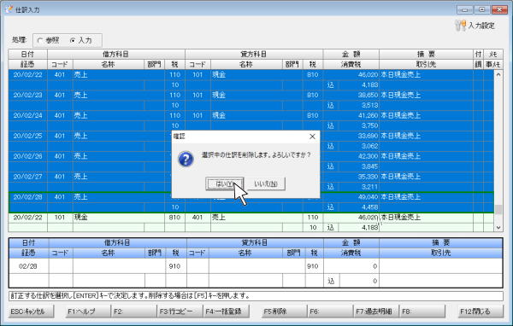Click F4:一括登録 button
The width and height of the screenshot is (513, 326).
227,311
